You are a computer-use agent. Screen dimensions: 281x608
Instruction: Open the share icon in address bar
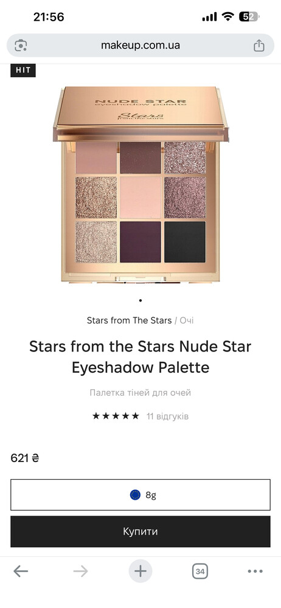click(259, 46)
